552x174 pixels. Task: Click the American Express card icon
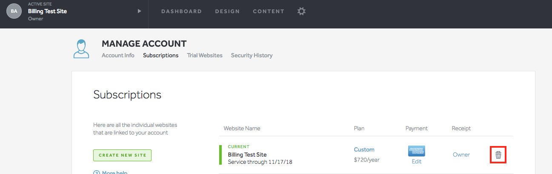pos(416,151)
